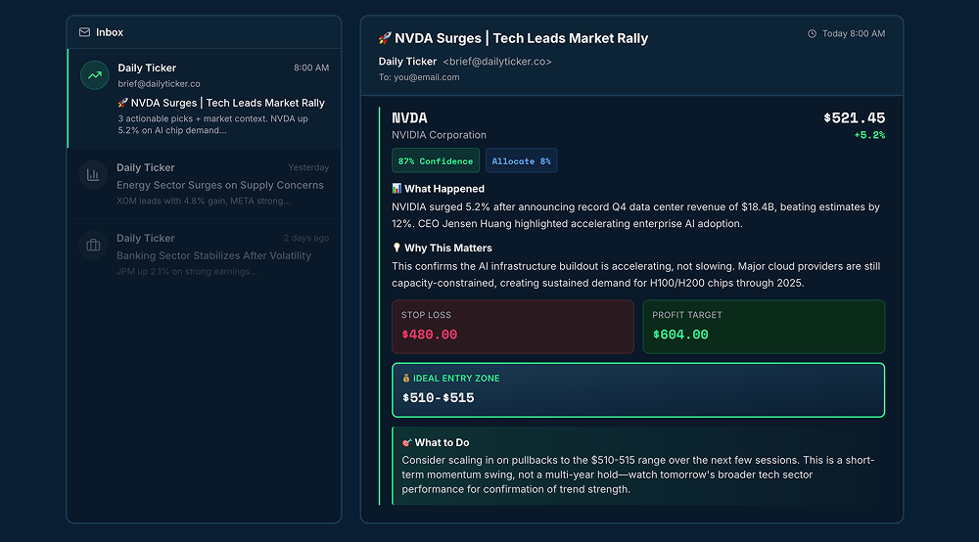Click the green trending-up avatar icon
Image resolution: width=979 pixels, height=542 pixels.
(95, 75)
